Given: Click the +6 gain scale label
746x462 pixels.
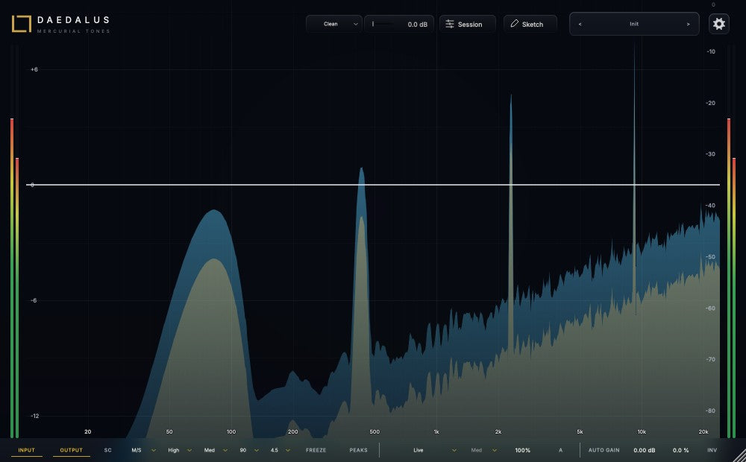Looking at the screenshot, I should [34, 69].
